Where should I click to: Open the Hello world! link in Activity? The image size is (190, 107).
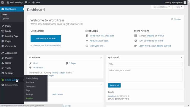[58, 95]
